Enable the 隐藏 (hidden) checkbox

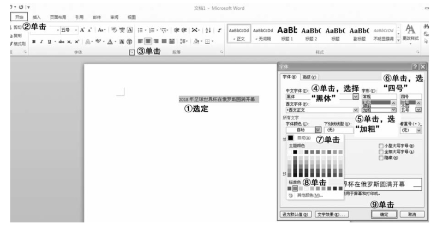tap(381, 158)
